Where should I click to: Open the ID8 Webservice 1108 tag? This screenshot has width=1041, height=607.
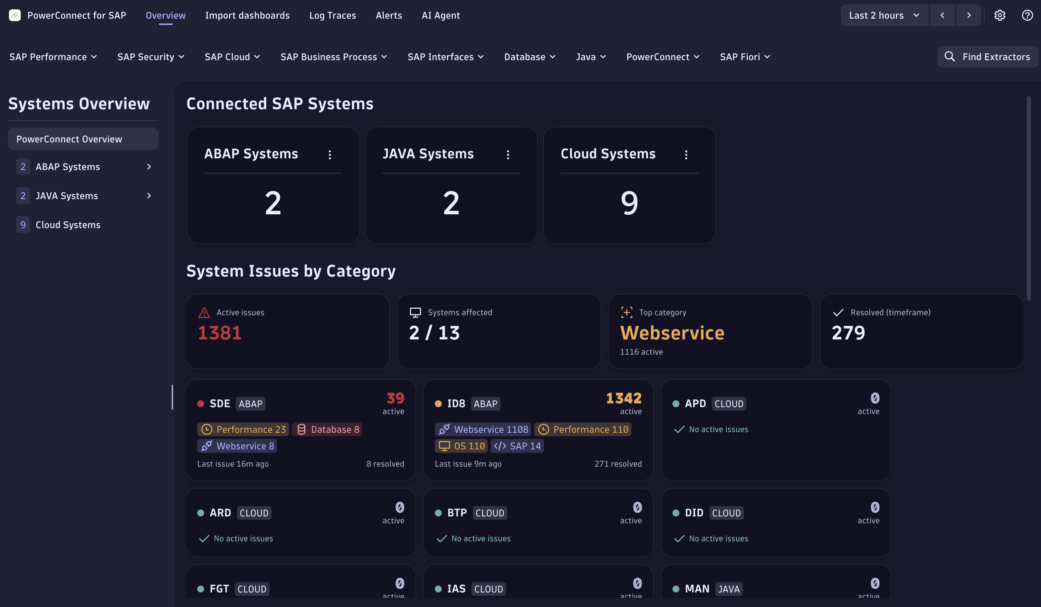click(483, 430)
